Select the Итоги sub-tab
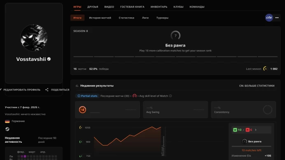 click(x=77, y=18)
